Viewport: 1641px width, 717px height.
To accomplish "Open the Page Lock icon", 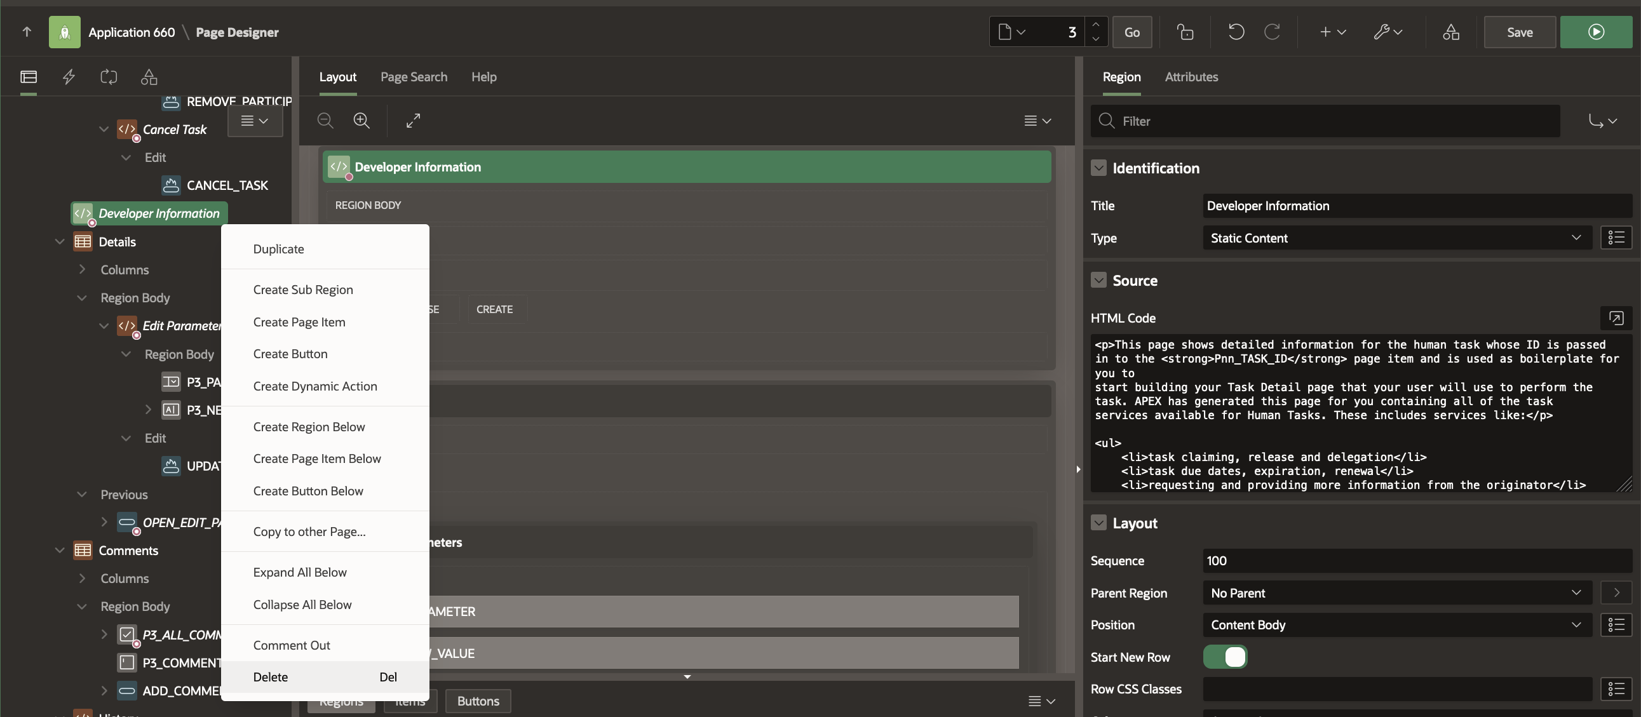I will click(x=1184, y=32).
